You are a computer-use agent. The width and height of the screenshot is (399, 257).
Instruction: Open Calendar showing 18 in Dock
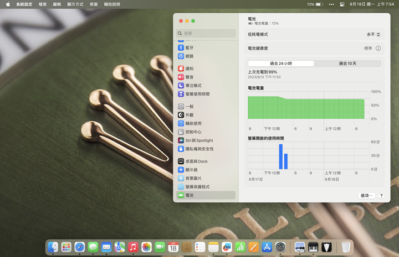tap(173, 247)
